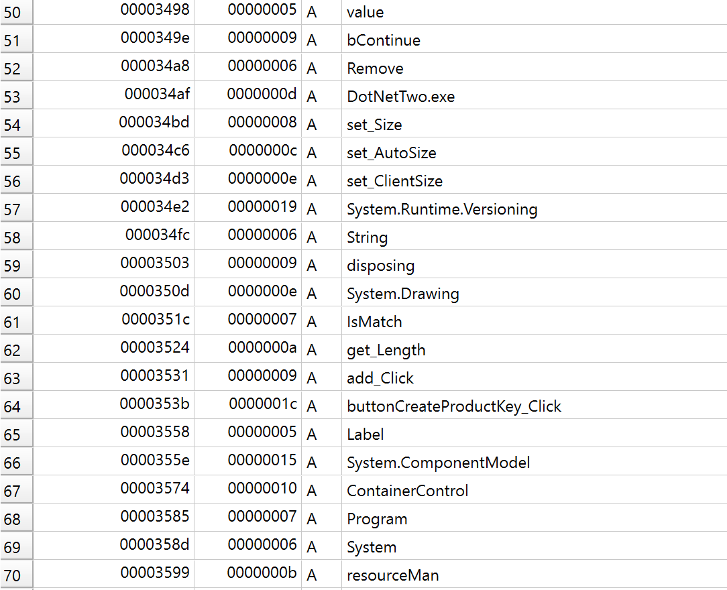727x590 pixels.
Task: Click size value 0000000c in row 55
Action: 263,150
